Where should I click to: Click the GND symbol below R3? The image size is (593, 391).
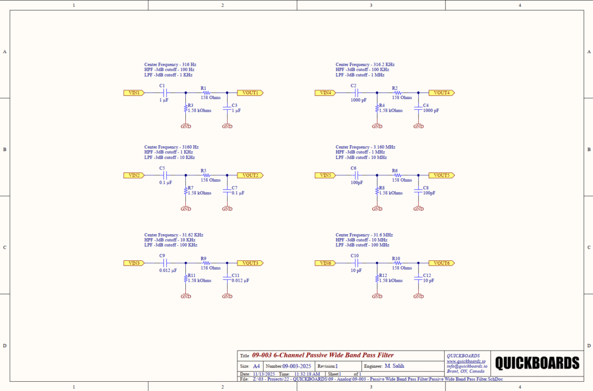(x=185, y=126)
